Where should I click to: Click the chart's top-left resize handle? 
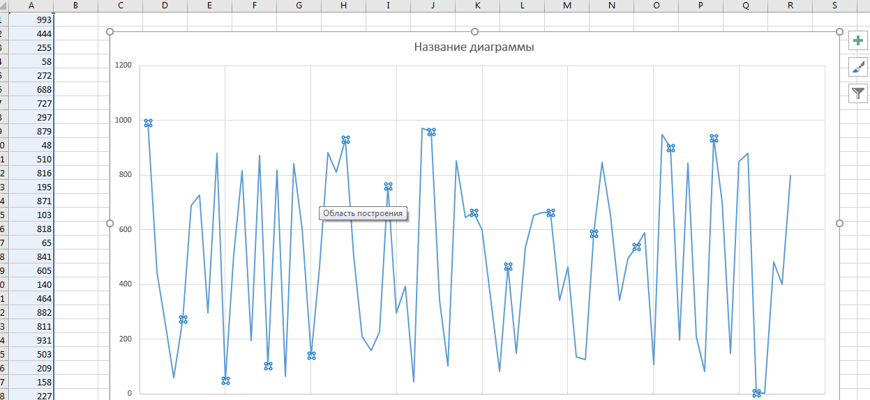tap(110, 32)
